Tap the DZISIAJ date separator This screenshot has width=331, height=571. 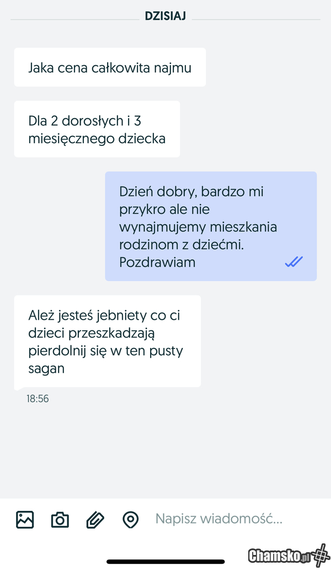(165, 17)
